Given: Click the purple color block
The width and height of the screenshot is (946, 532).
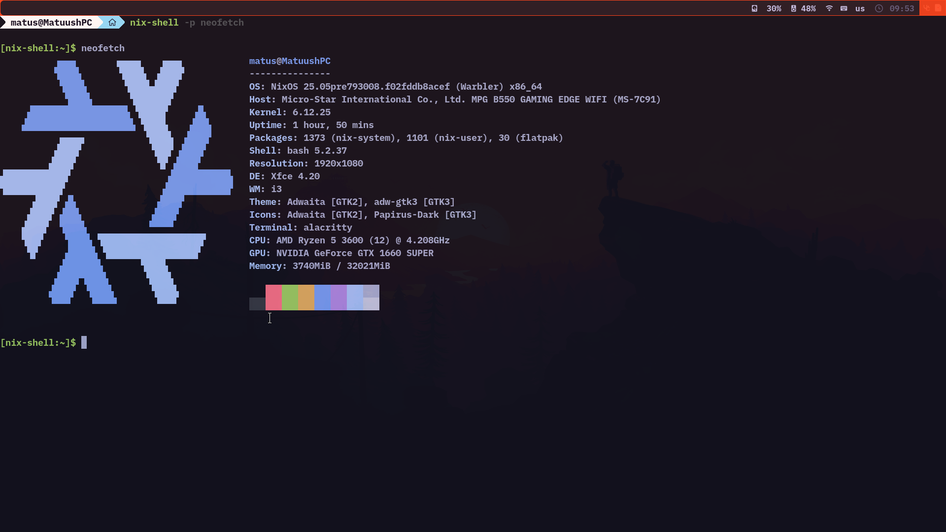Looking at the screenshot, I should [338, 298].
